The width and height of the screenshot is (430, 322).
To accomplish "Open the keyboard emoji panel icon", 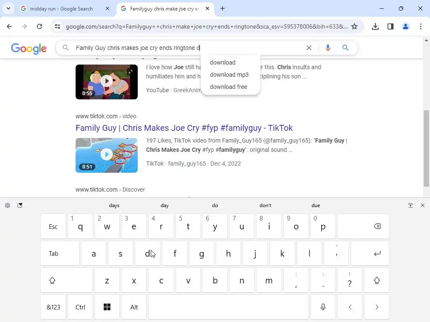I will [20, 205].
